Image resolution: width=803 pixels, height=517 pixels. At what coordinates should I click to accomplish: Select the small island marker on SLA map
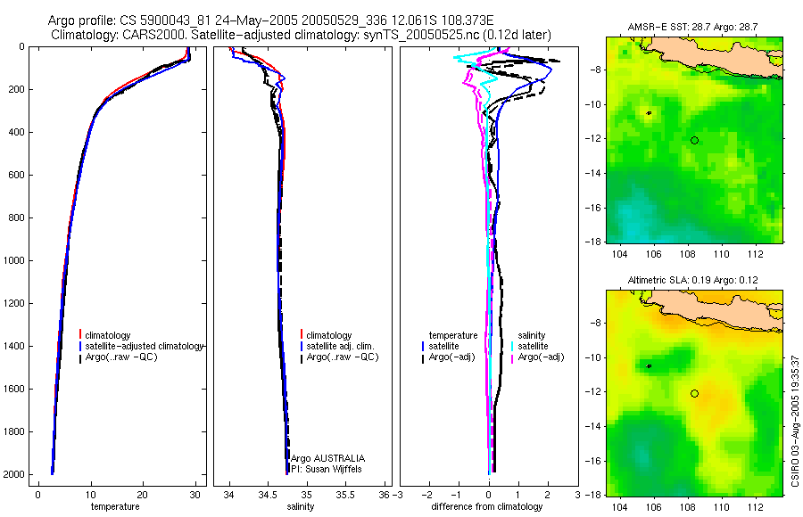[649, 366]
